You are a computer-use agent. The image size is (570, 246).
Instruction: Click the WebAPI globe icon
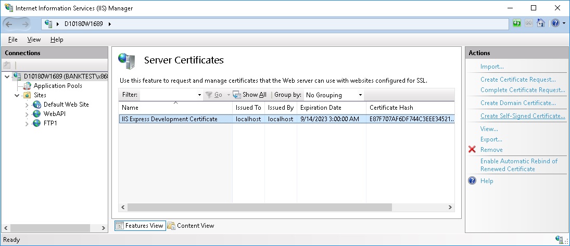[x=37, y=114]
